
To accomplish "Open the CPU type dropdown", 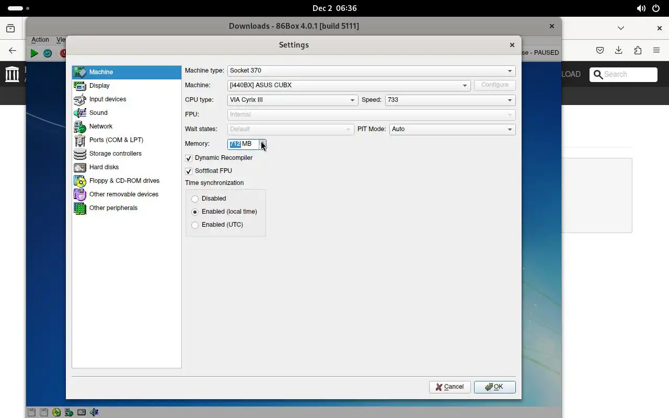I will pos(293,100).
